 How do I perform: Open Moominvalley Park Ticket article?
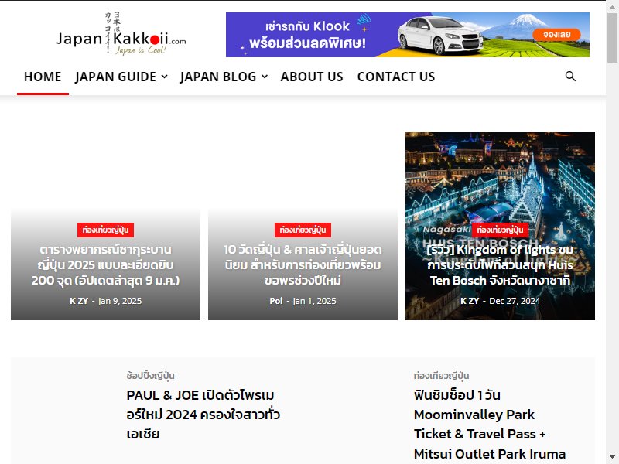(490, 424)
